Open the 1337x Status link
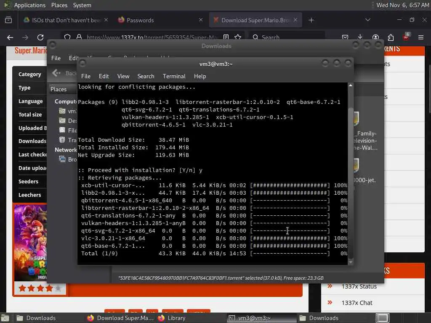Screen dimensions: 431x323 point(359,286)
